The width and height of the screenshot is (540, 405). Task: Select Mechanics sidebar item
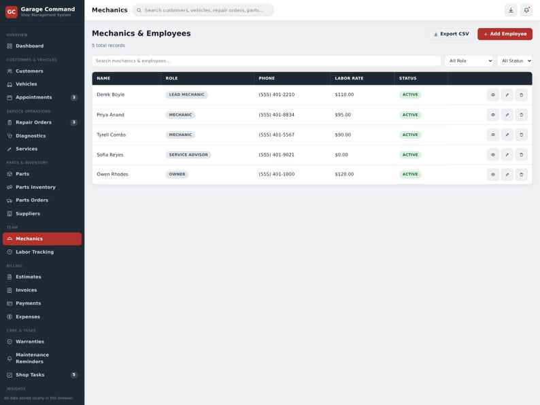(42, 239)
